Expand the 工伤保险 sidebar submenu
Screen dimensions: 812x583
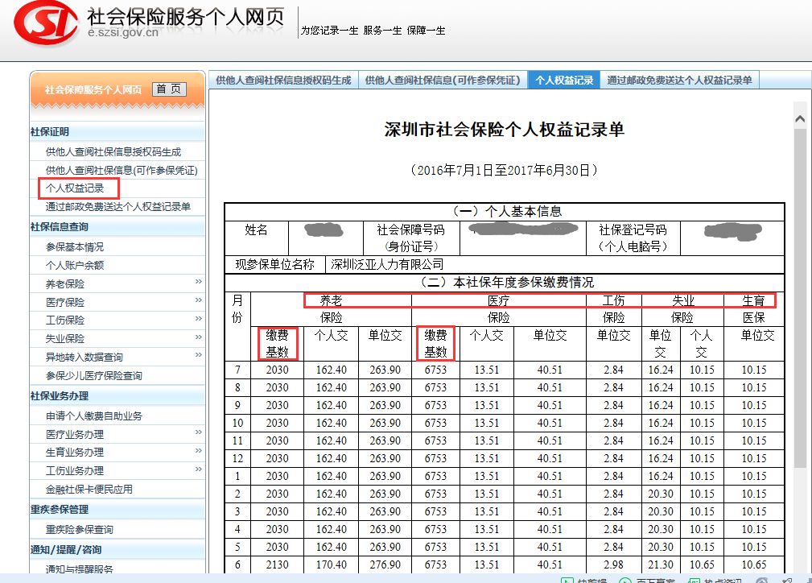(198, 320)
